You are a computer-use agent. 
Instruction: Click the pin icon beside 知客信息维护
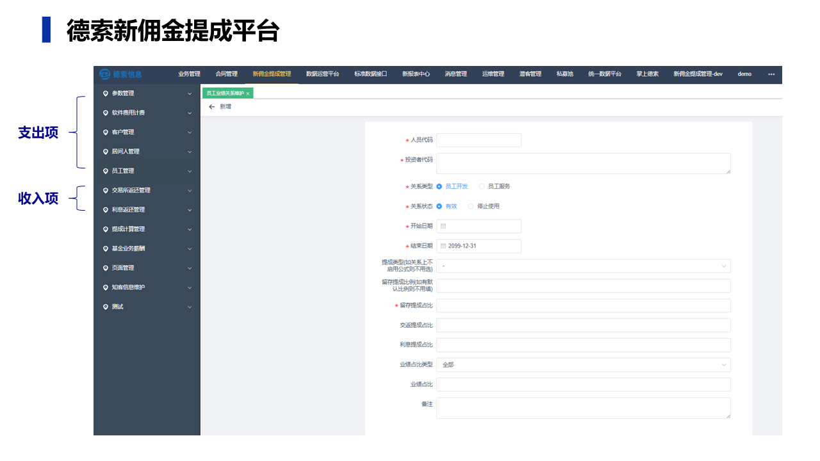[106, 287]
